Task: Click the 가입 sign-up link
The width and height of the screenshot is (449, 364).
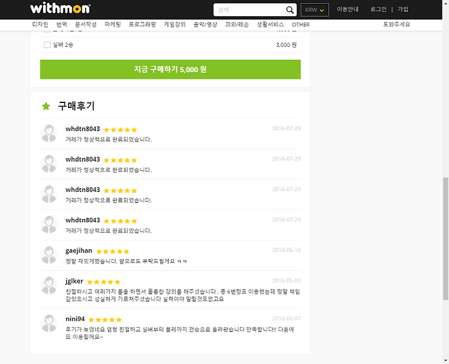Action: 403,9
